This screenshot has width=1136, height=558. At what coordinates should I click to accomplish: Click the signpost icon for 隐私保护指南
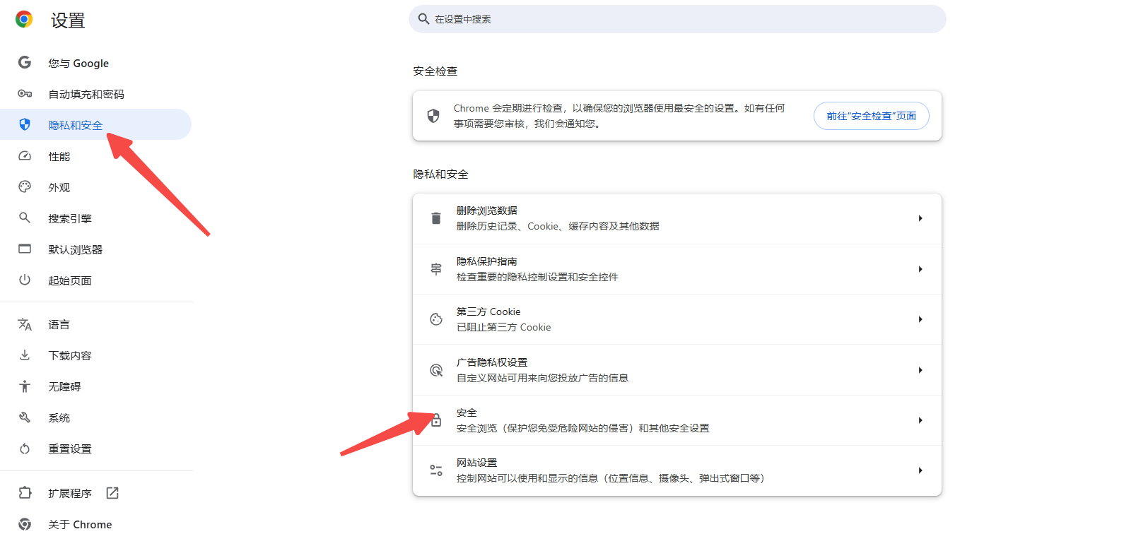pyautogui.click(x=436, y=269)
